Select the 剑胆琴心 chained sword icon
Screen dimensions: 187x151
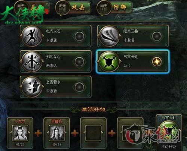pyautogui.click(x=32, y=62)
